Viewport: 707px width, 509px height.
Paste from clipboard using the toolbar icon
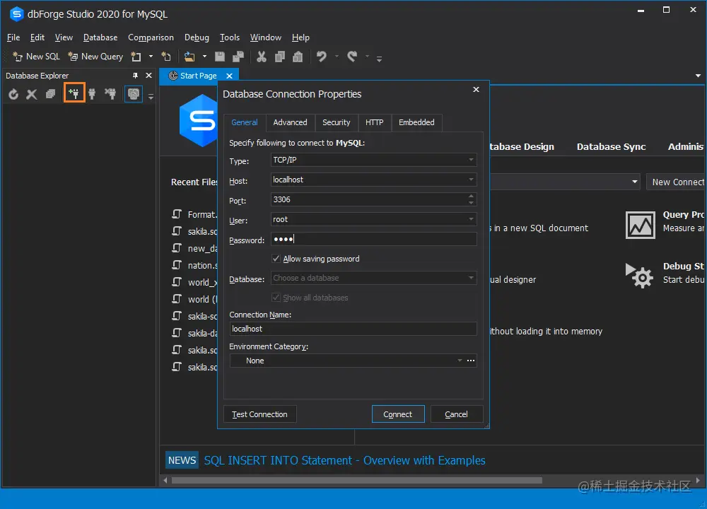(298, 57)
